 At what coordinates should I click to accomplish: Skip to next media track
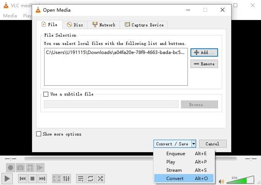tap(42, 179)
